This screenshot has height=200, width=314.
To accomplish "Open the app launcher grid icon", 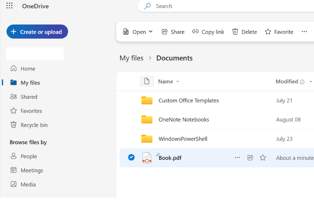I will (x=10, y=6).
